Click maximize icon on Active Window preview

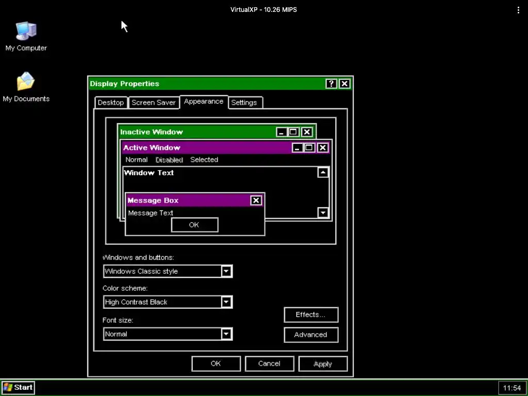click(x=309, y=147)
